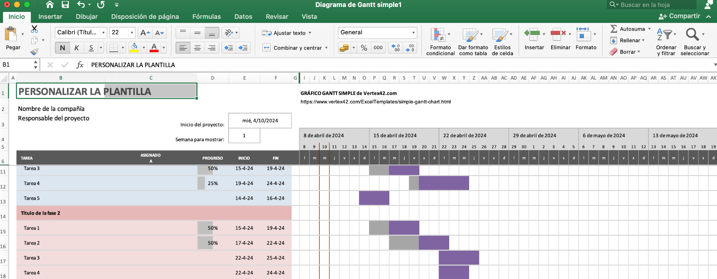717x279 pixels.
Task: Click the Format Painter brush icon
Action: (34, 52)
